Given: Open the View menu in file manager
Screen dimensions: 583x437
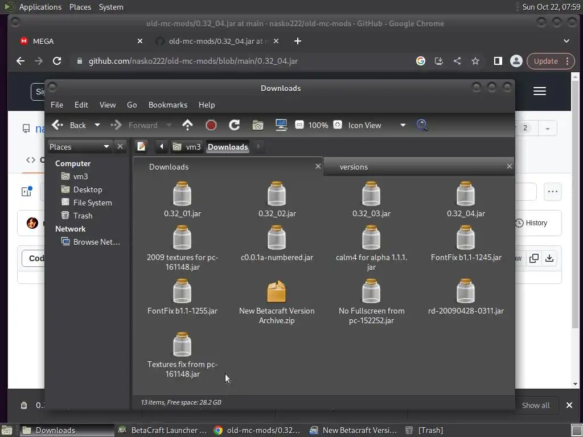Looking at the screenshot, I should tap(108, 105).
